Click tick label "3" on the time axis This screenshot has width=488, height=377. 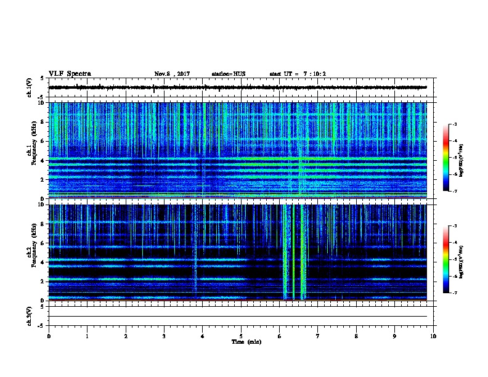pyautogui.click(x=164, y=336)
